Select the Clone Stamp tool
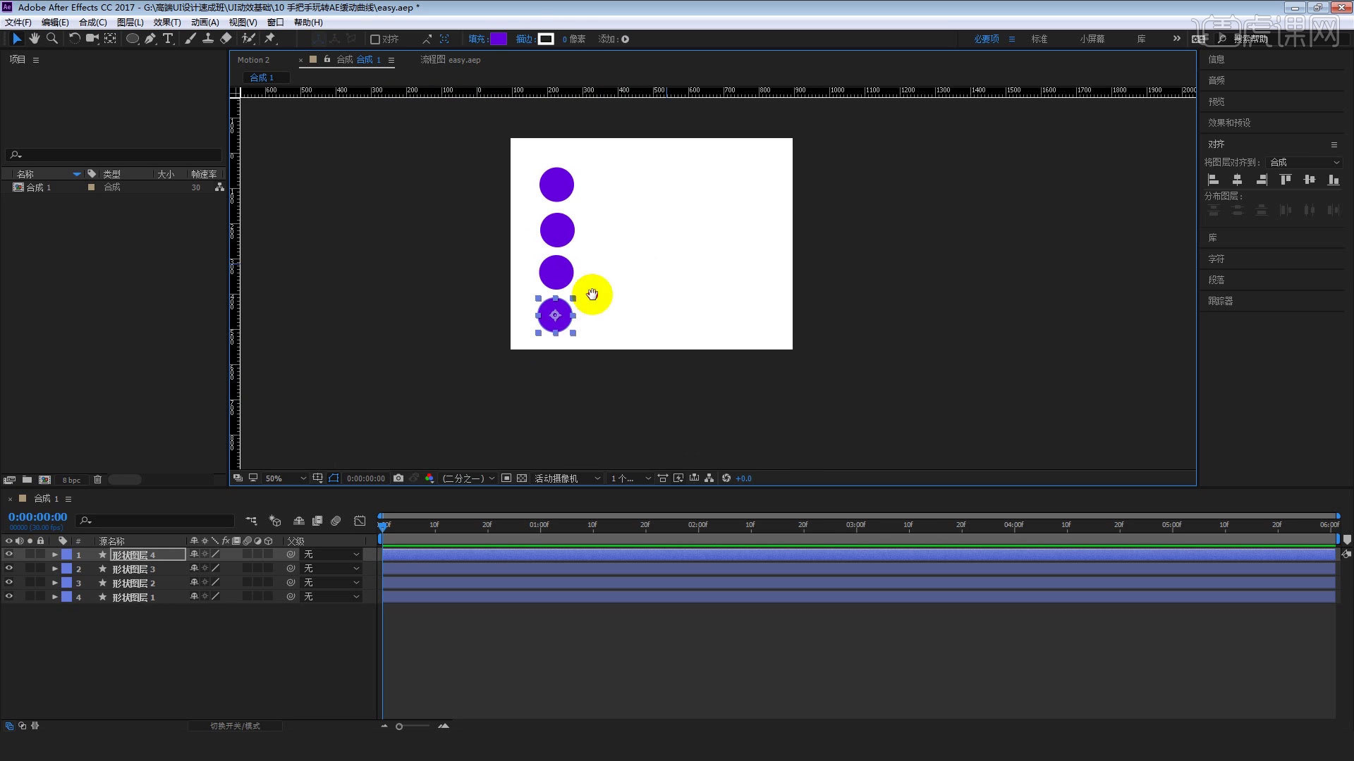 pos(208,39)
